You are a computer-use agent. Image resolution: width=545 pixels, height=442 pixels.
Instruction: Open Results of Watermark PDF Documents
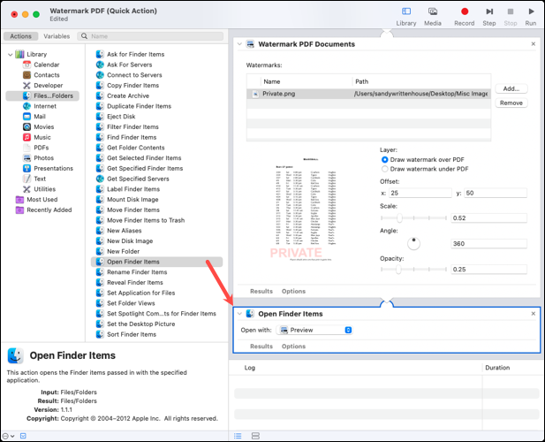tap(261, 292)
